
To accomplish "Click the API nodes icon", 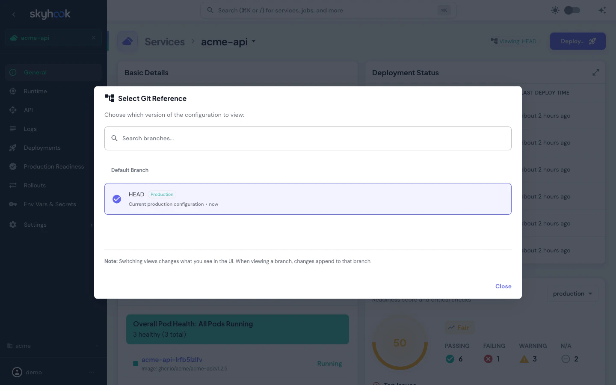I will [x=13, y=110].
